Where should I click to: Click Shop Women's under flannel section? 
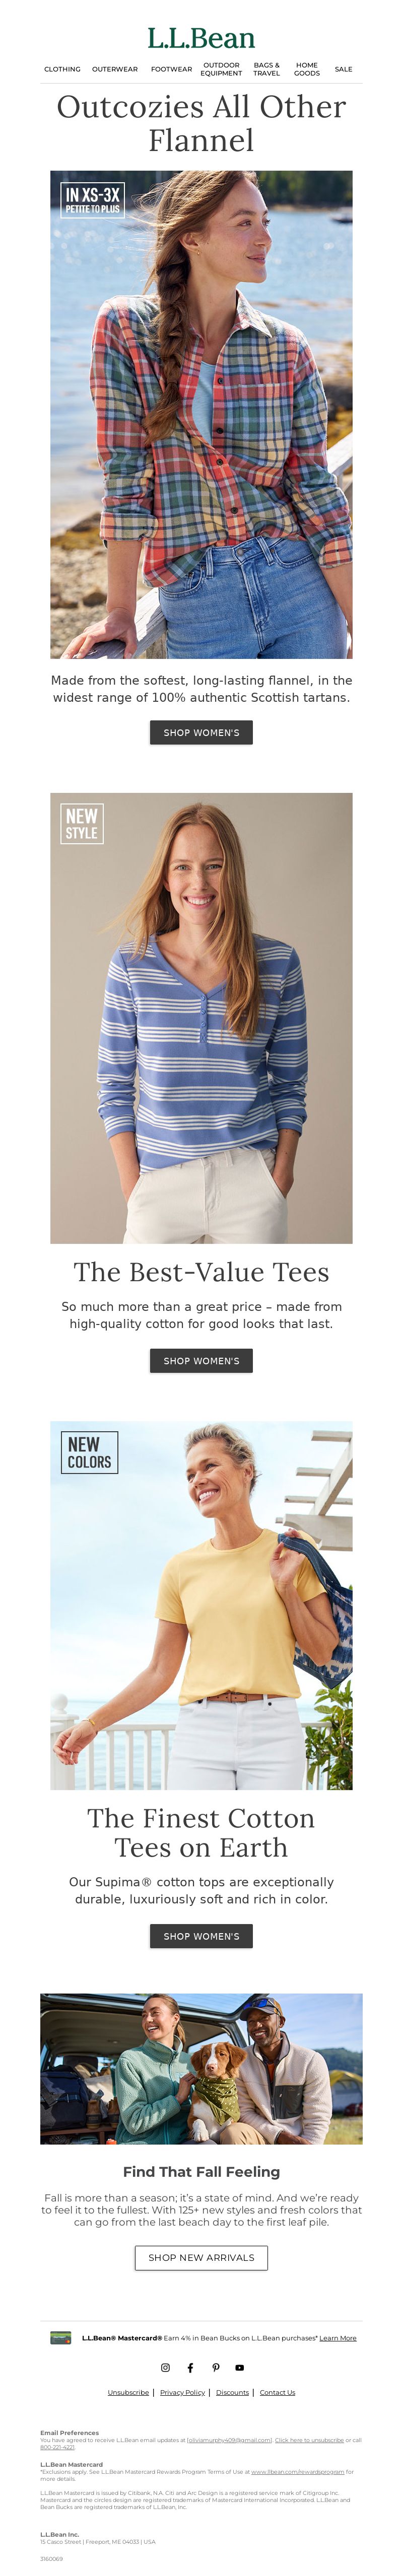(x=201, y=732)
